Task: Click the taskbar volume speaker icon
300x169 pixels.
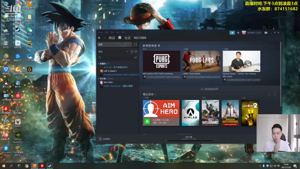Action: click(x=275, y=166)
